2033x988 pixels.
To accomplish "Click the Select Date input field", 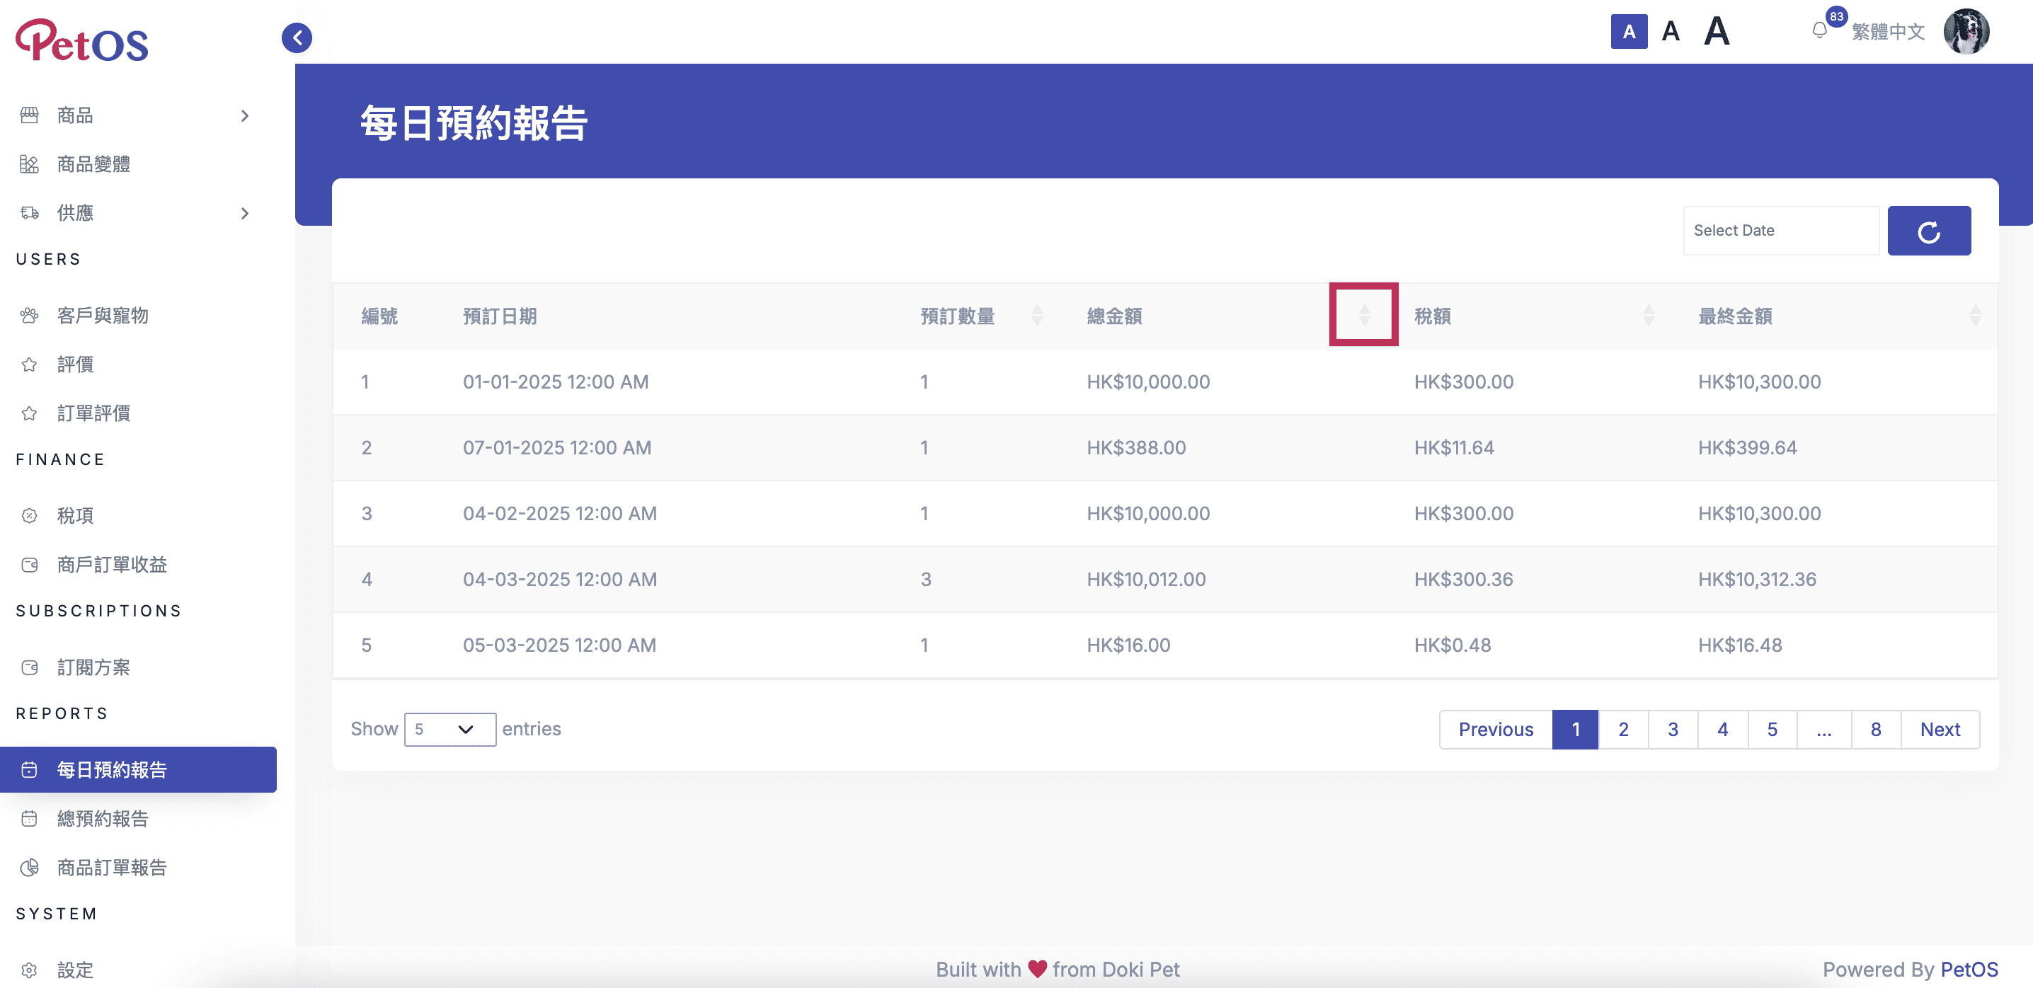I will (x=1780, y=231).
